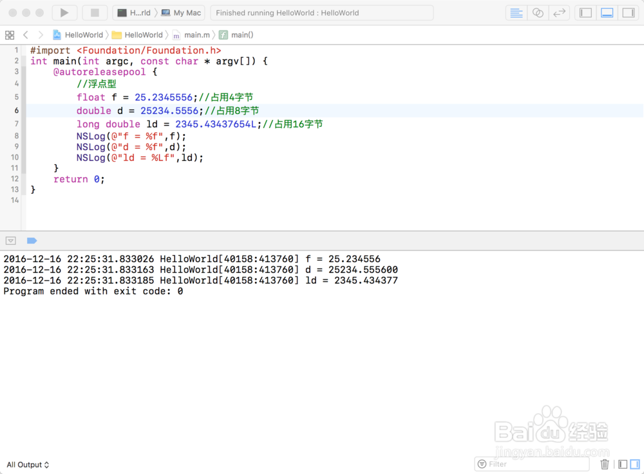Toggle breakpoints activation icon
Image resolution: width=644 pixels, height=474 pixels.
(x=32, y=241)
